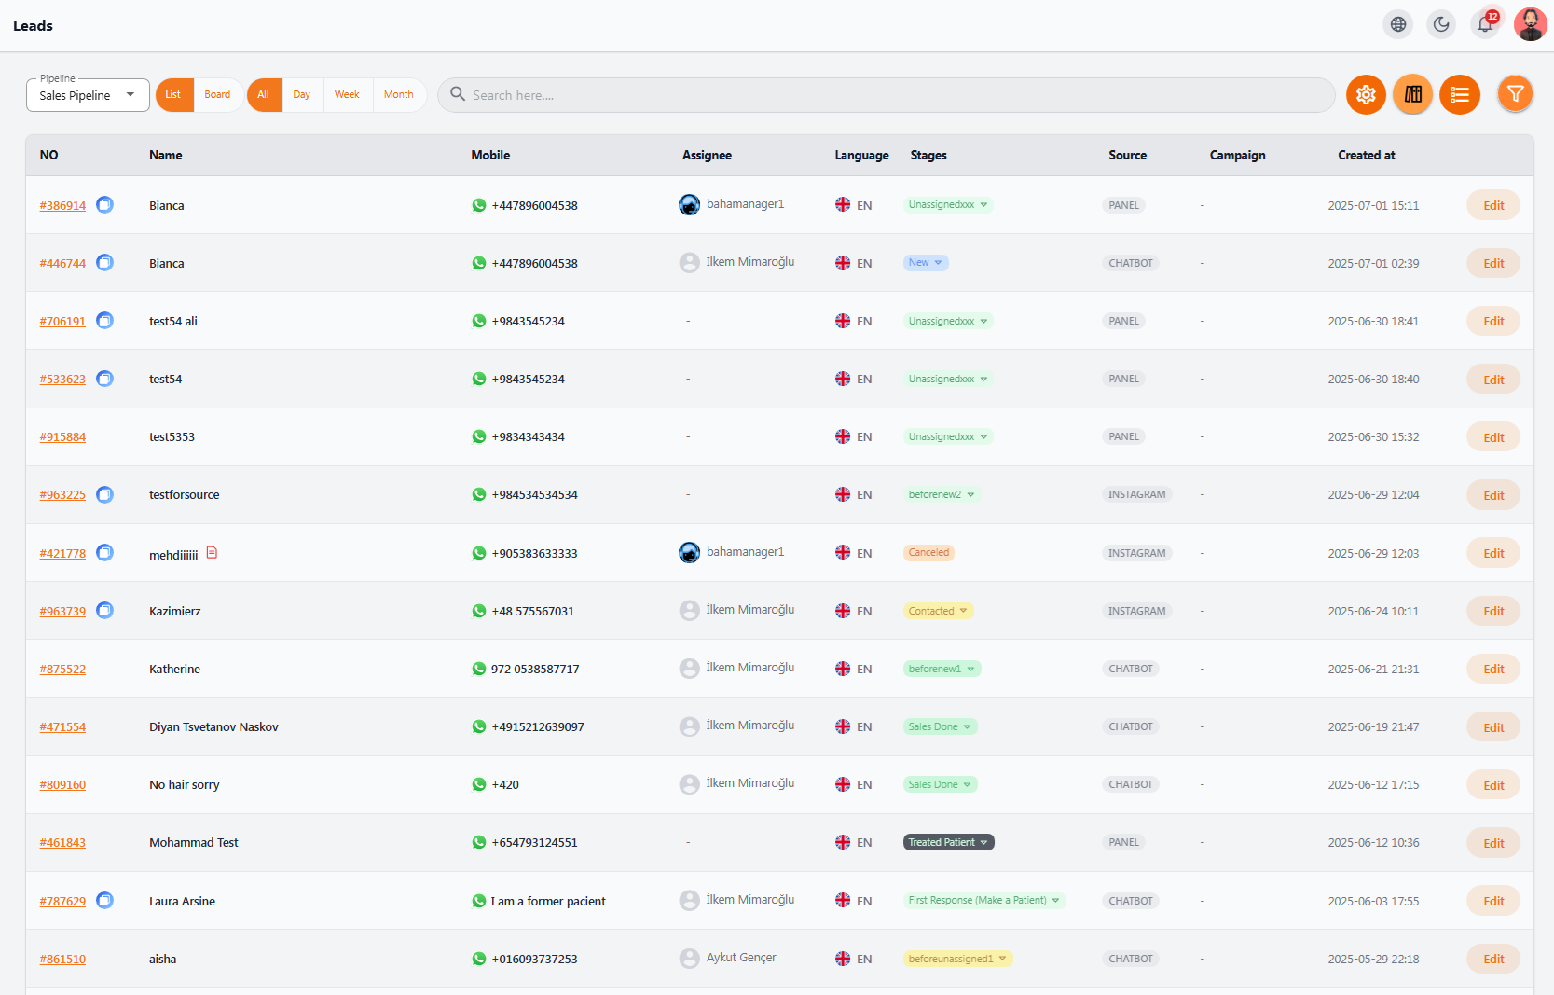The height and width of the screenshot is (995, 1554).
Task: Click WhatsApp icon for Kazimierz
Action: click(x=479, y=611)
